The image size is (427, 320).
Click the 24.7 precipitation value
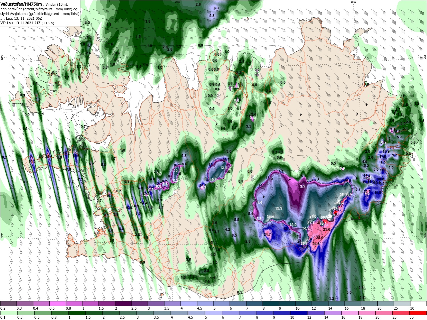267,234
